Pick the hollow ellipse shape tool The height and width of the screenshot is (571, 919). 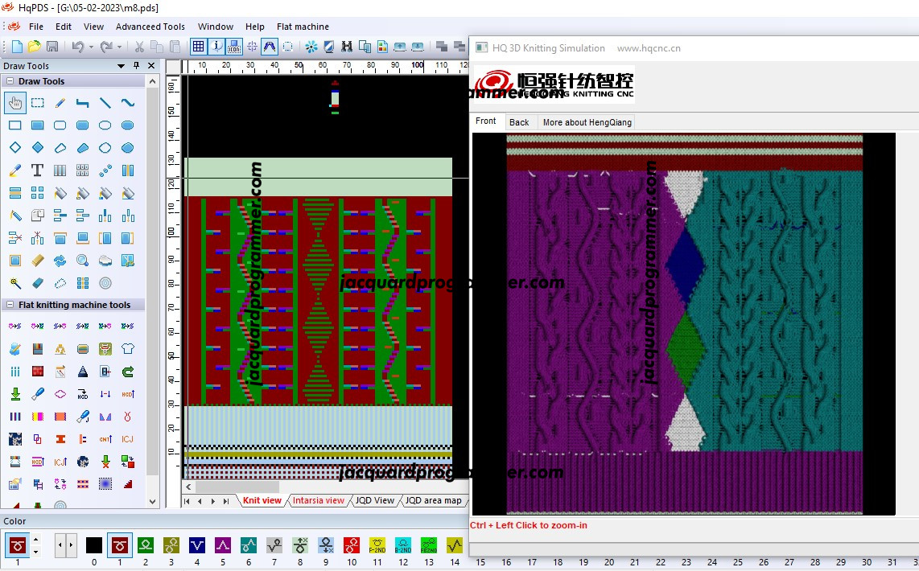105,125
